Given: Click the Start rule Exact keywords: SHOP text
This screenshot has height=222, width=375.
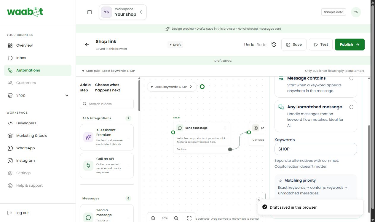Looking at the screenshot, I should coord(119,71).
